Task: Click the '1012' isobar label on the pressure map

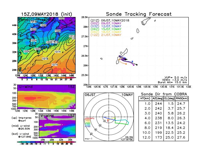Action: tap(72, 36)
